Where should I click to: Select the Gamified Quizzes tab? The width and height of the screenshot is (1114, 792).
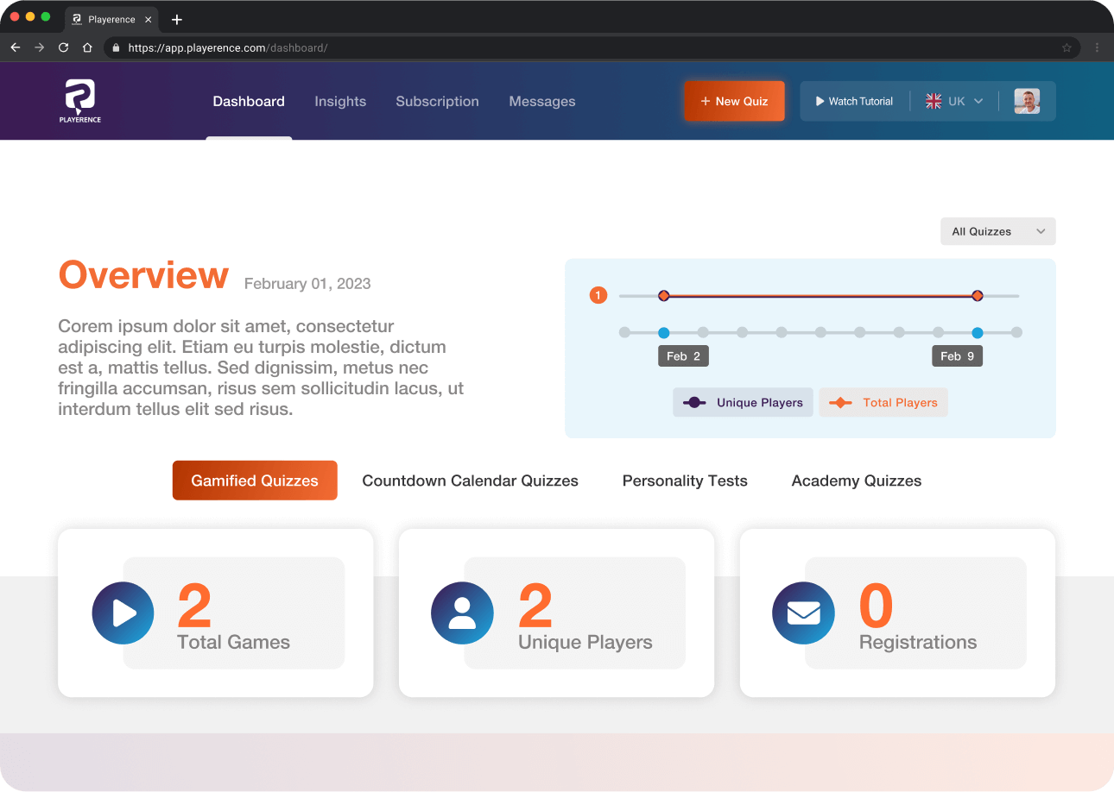255,481
